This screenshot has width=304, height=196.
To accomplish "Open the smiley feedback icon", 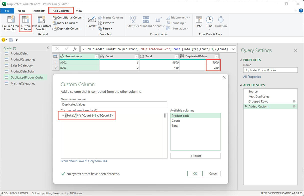I will point(4,39).
